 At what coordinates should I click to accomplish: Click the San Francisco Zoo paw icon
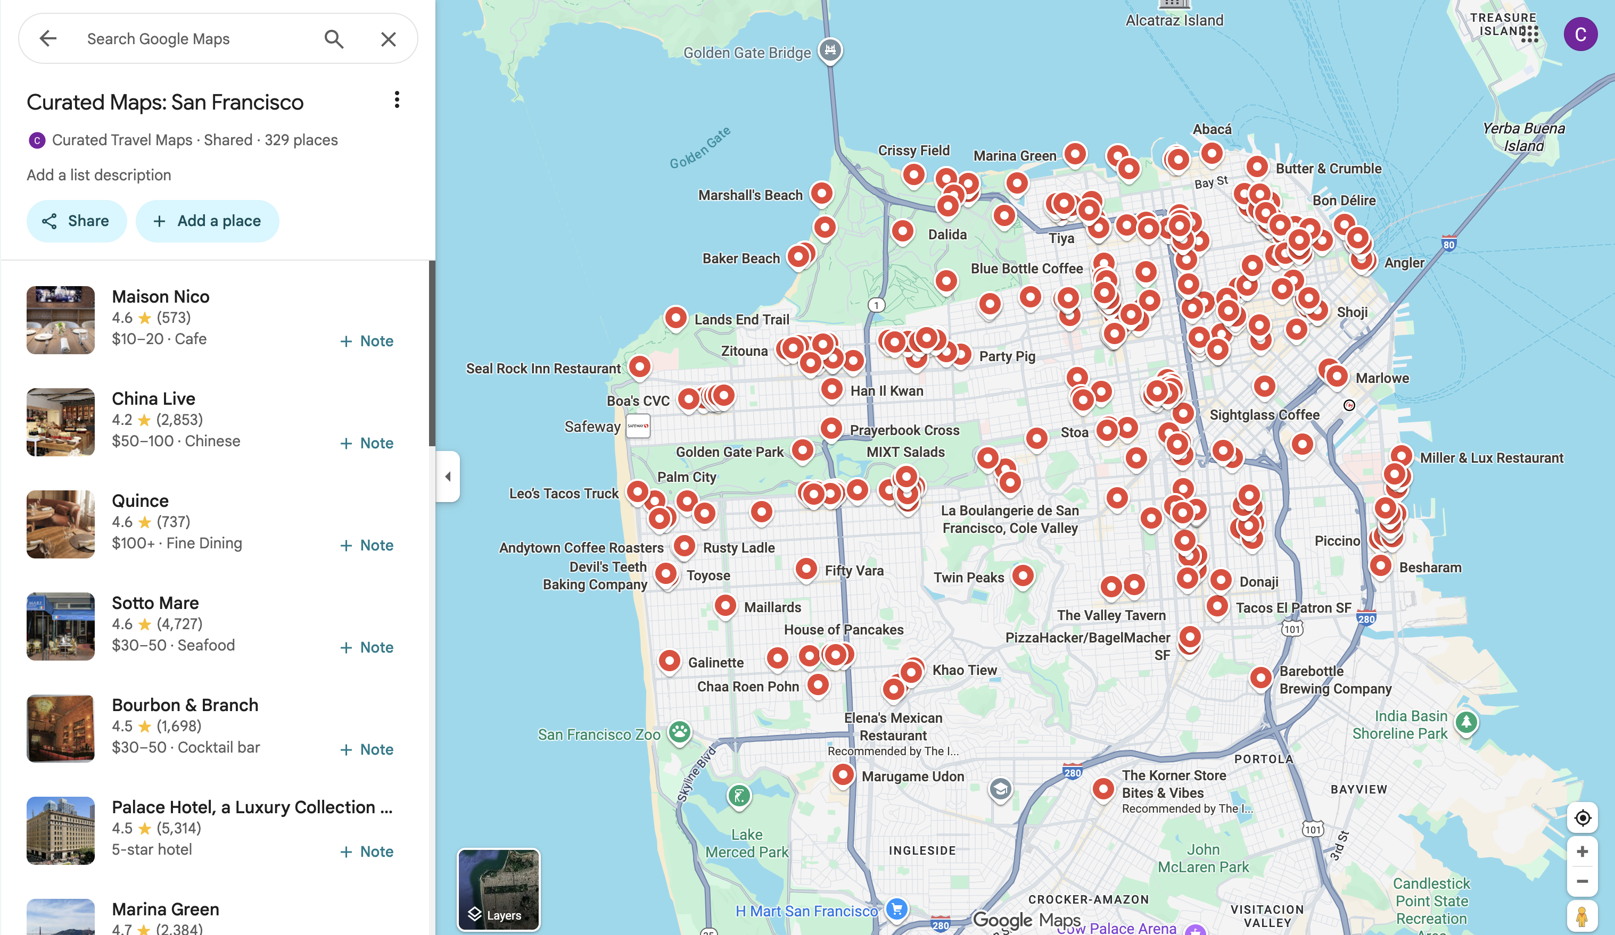click(680, 731)
